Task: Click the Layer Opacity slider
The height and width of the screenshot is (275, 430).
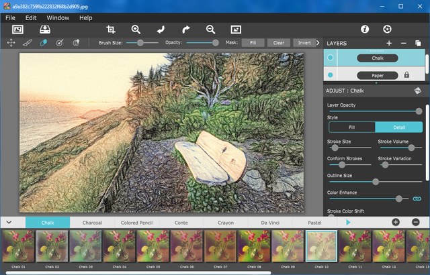Action: (x=374, y=111)
